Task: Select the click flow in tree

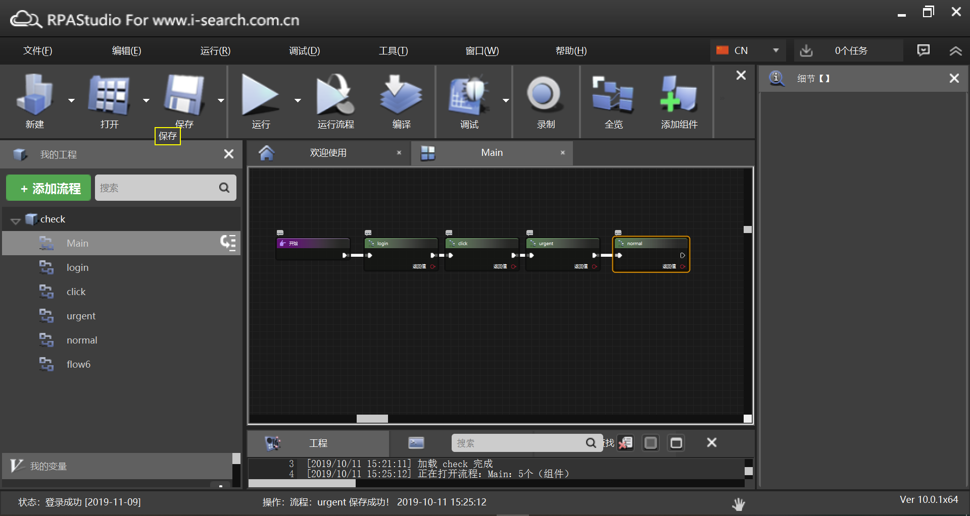Action: coord(121,292)
